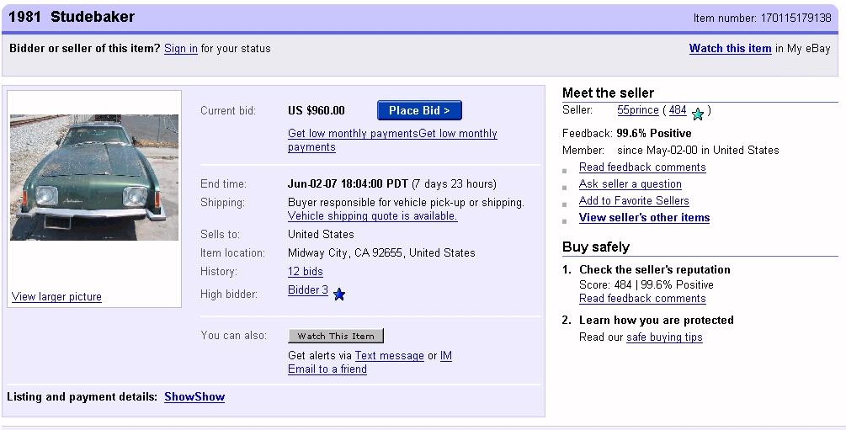This screenshot has height=430, width=846.
Task: Add seller to Favorite Sellers
Action: pyautogui.click(x=634, y=200)
